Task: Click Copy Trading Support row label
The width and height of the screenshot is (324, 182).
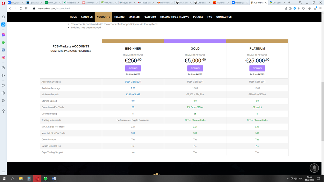Action: tap(52, 152)
